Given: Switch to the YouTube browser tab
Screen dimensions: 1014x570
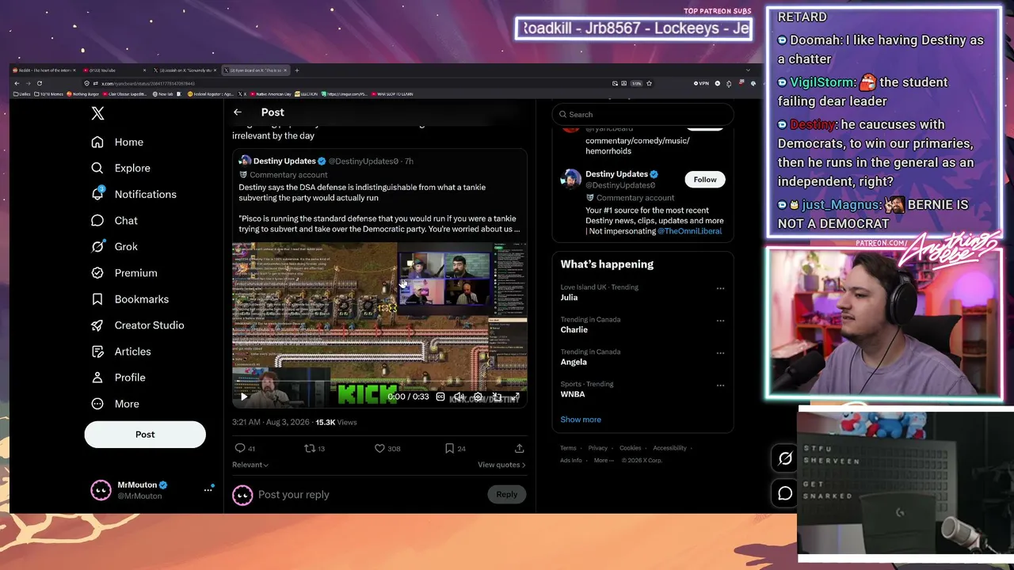Looking at the screenshot, I should [x=115, y=70].
